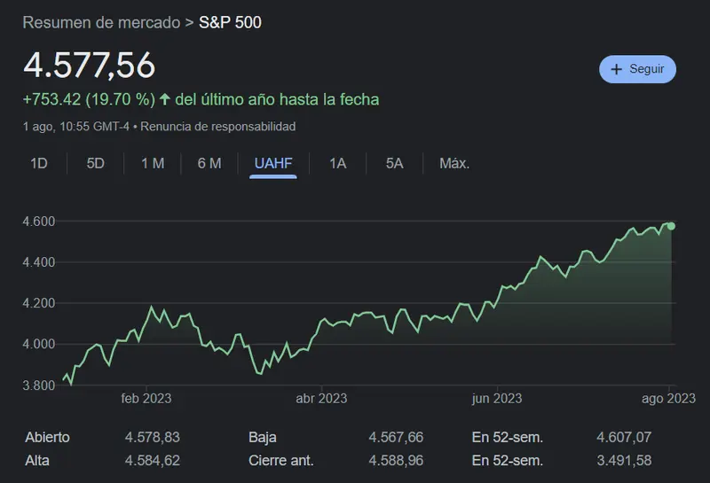Screen dimensions: 710x483
Task: Open the Renuncia de responsabilidad link
Action: click(217, 126)
